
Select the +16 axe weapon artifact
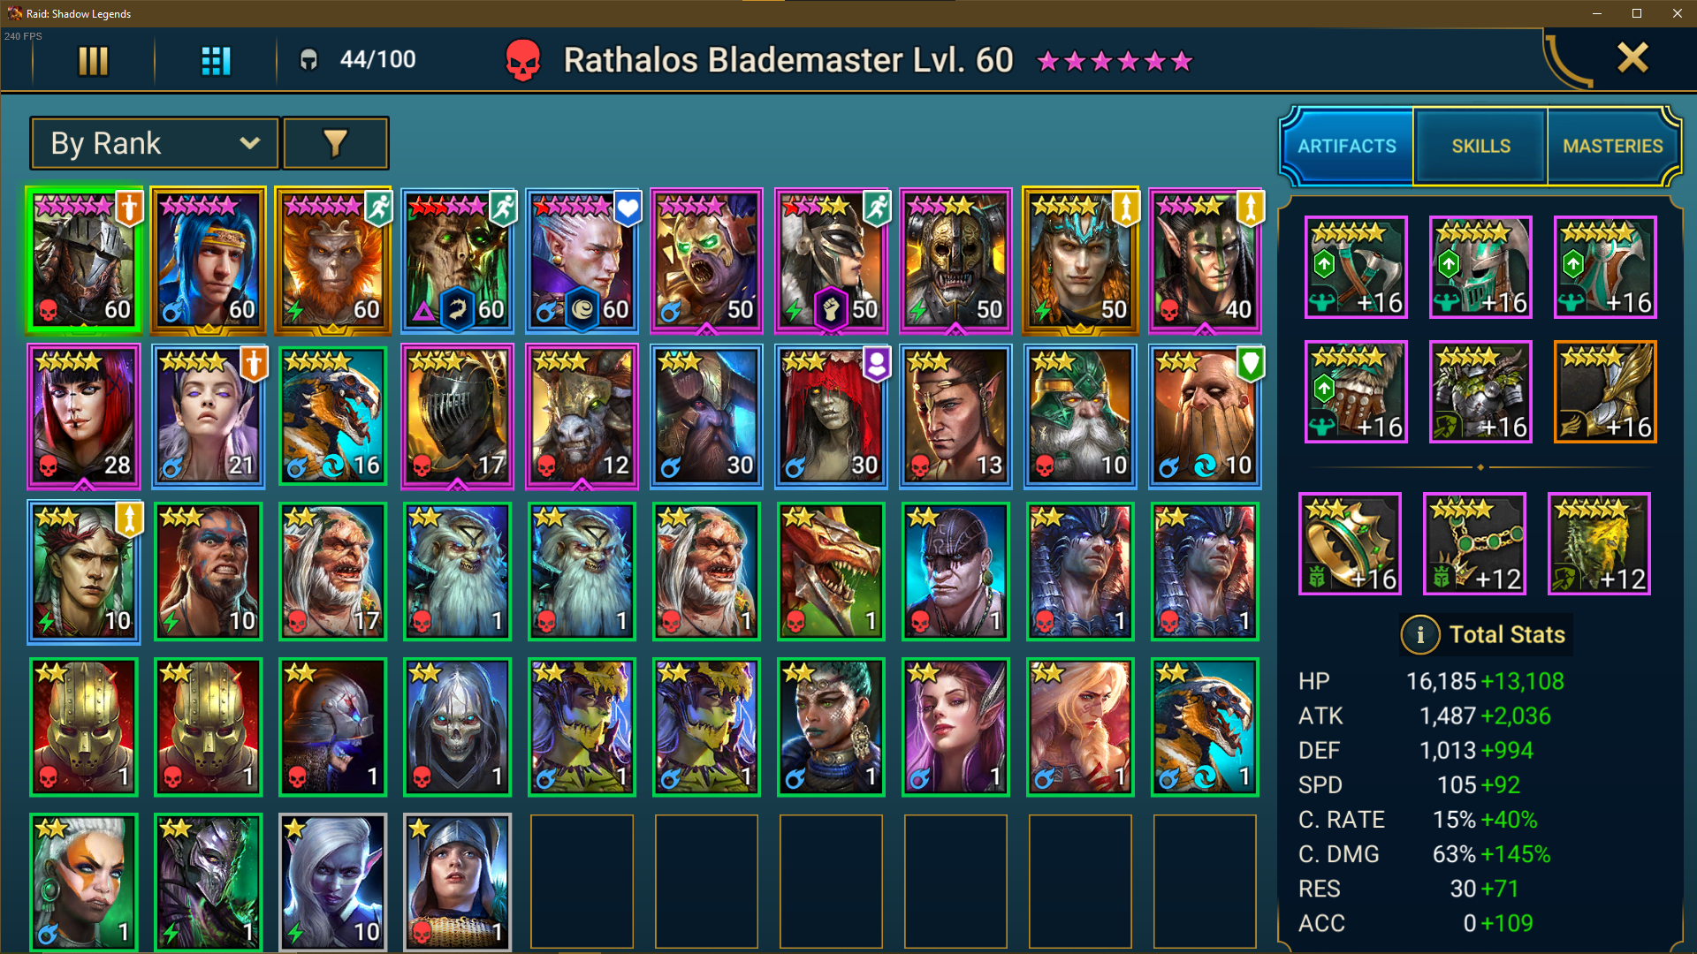1356,268
